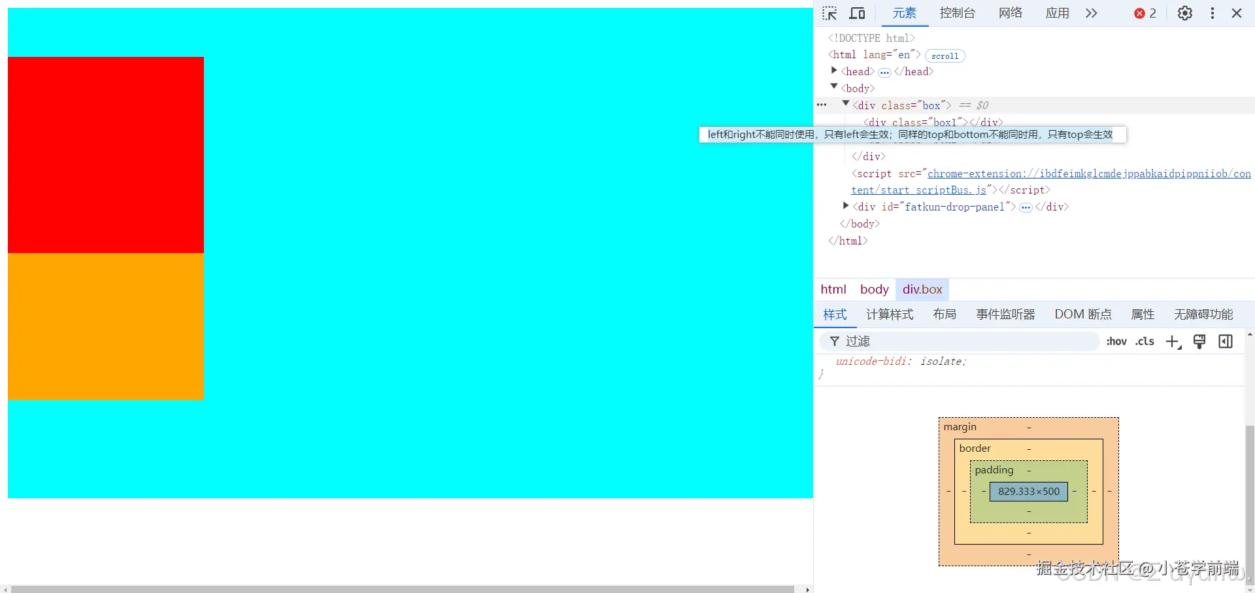Click the ellipsis inside fatkun-drop-panel div

point(1026,208)
